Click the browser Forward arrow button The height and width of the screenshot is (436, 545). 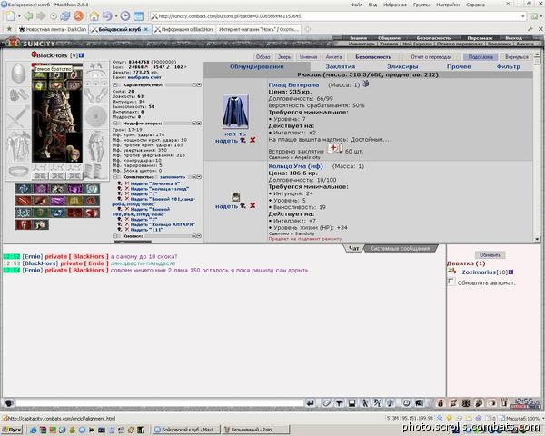click(x=41, y=16)
